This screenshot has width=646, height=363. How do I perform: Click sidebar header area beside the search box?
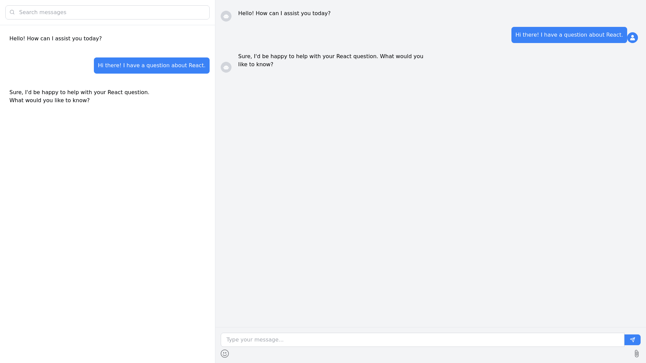click(x=212, y=12)
